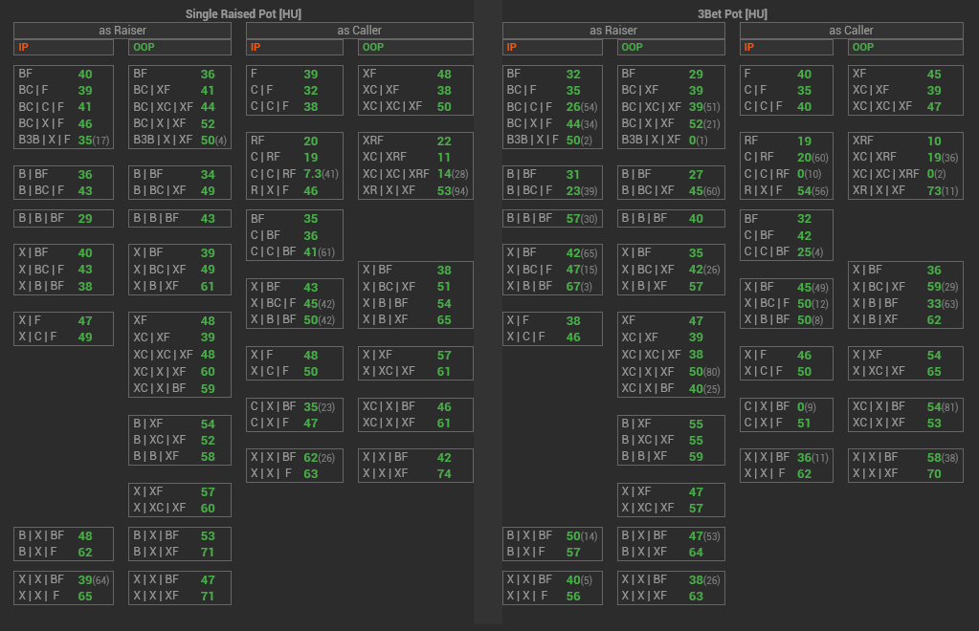Pick B | B | BF stat showing 57(30)
Image resolution: width=979 pixels, height=631 pixels.
552,218
